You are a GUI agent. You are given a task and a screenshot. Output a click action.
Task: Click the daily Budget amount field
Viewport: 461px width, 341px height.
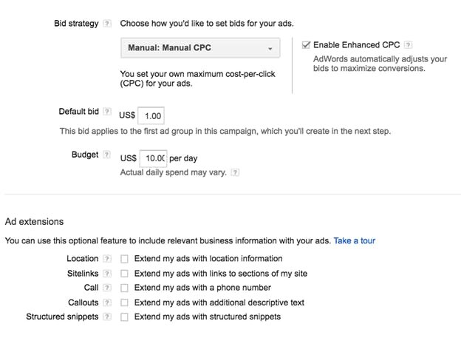pos(153,158)
